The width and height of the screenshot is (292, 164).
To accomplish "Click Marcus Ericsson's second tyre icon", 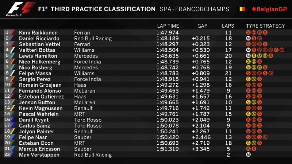I will point(254,149).
